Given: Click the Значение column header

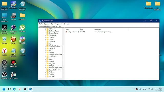Looking at the screenshot, I should 111,29.
